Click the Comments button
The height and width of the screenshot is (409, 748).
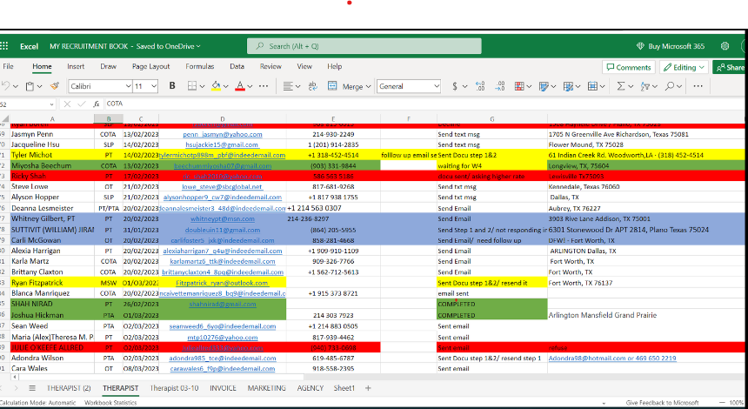(x=629, y=67)
